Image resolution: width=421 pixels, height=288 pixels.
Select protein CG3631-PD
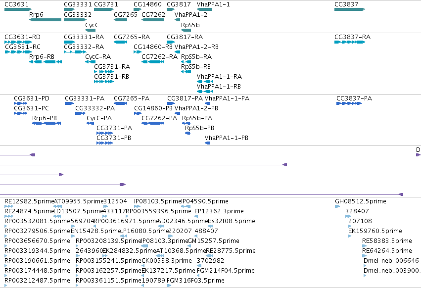click(32, 98)
